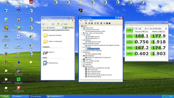Open Ansicht menu in Geräte-Manager
The height and width of the screenshot is (98, 174).
click(x=91, y=21)
